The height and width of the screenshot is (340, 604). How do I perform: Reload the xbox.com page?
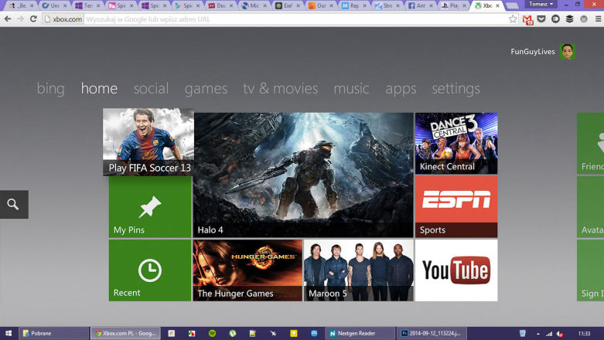(x=33, y=19)
